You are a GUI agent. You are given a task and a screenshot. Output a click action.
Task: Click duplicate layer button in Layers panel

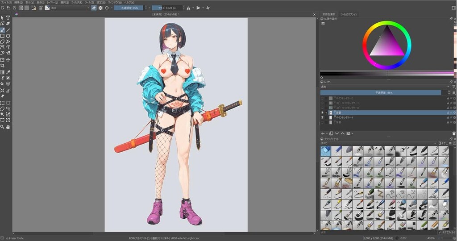click(x=332, y=133)
